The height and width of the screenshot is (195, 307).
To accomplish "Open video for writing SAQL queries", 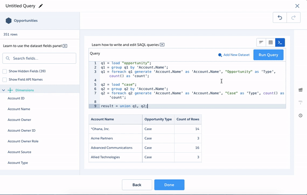I will point(162,45).
